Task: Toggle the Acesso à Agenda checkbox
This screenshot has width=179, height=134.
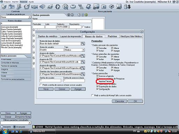Action: [98, 76]
